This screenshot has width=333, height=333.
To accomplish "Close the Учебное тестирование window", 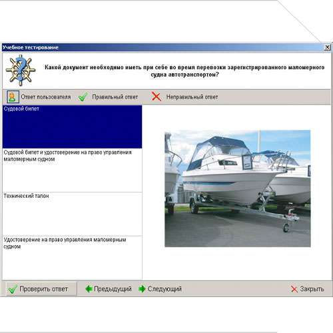I will [x=327, y=47].
